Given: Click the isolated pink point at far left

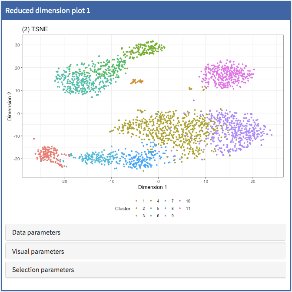Looking at the screenshot, I should (34, 139).
